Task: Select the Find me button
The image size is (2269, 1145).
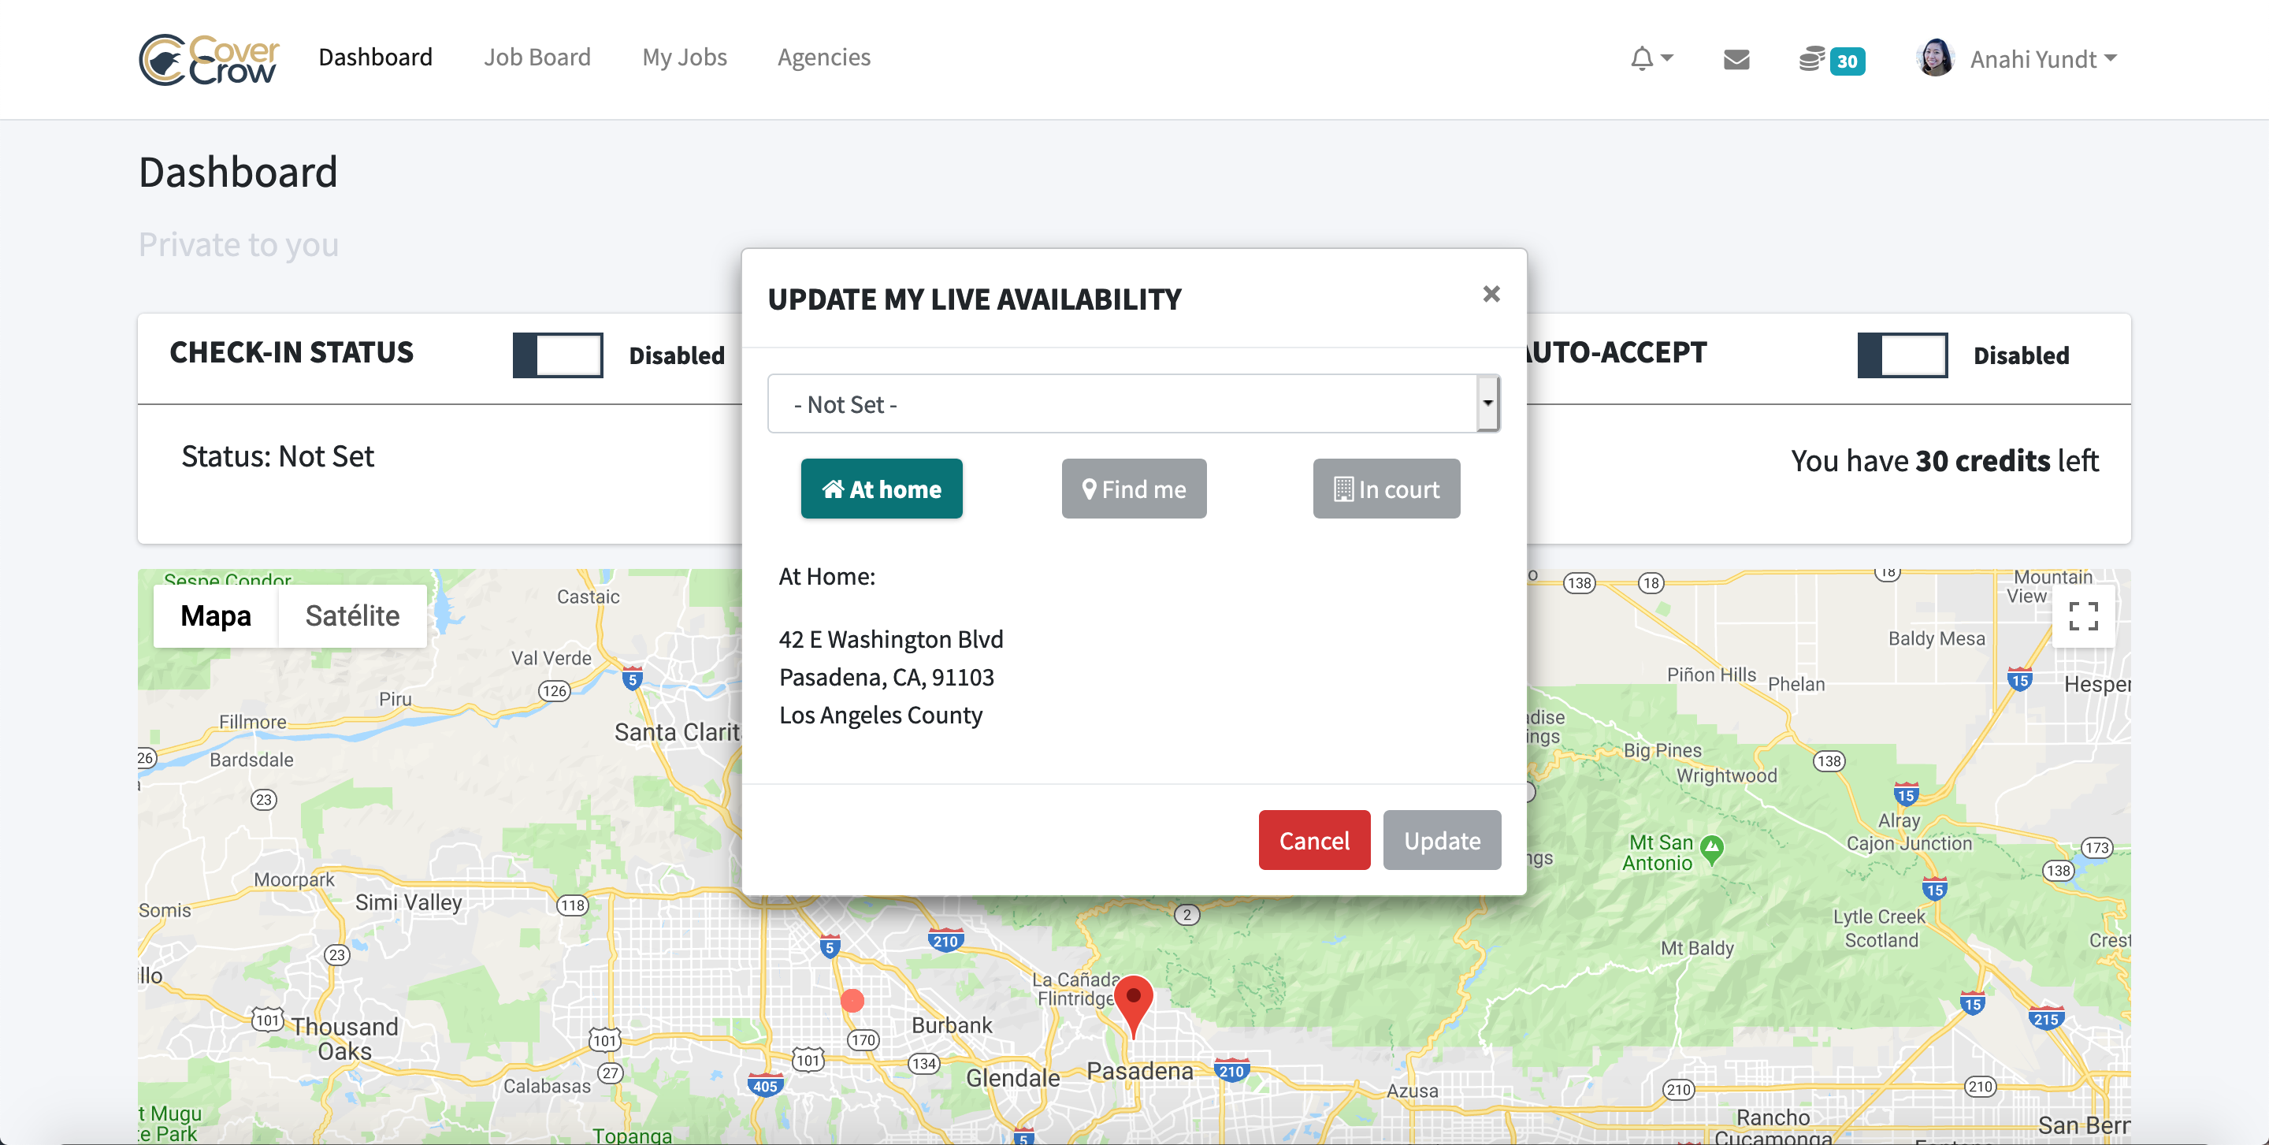Action: tap(1134, 489)
